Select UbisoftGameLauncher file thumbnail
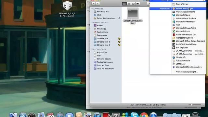The width and height of the screenshot is (208, 117). [x=133, y=13]
